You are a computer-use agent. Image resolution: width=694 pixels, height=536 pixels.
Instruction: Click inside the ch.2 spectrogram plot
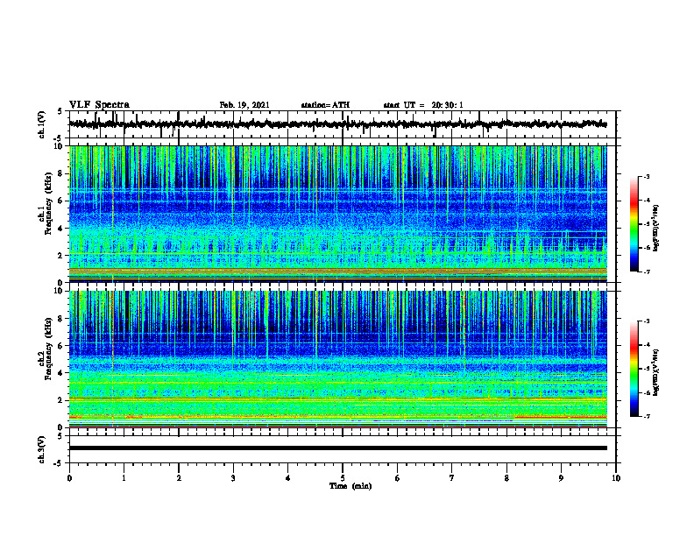tap(338, 359)
